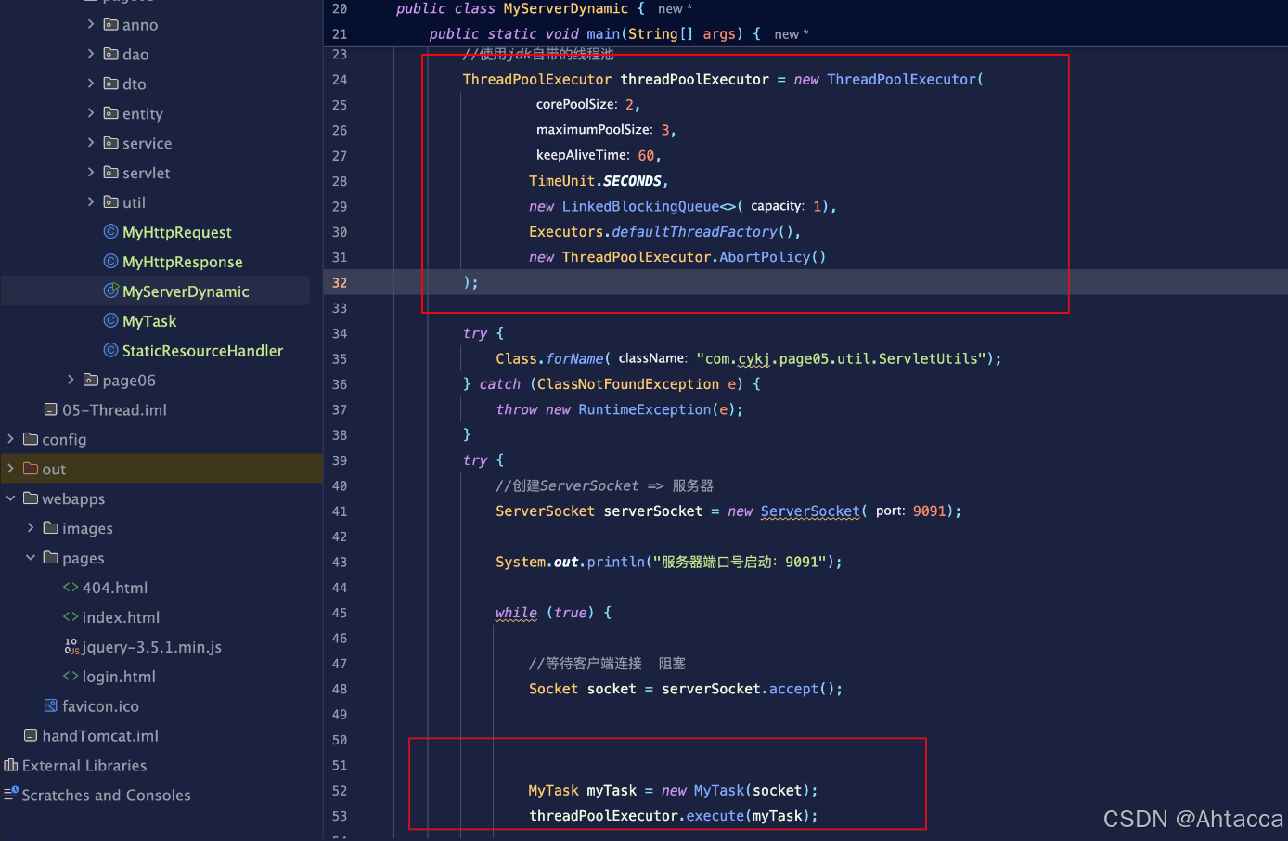The height and width of the screenshot is (841, 1288).
Task: Expand the images folder arrow
Action: click(31, 528)
